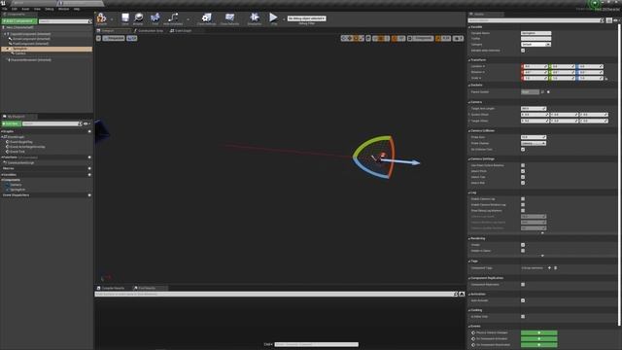Toggle the Do Collision Test checkbox
622x350 pixels.
coord(523,149)
